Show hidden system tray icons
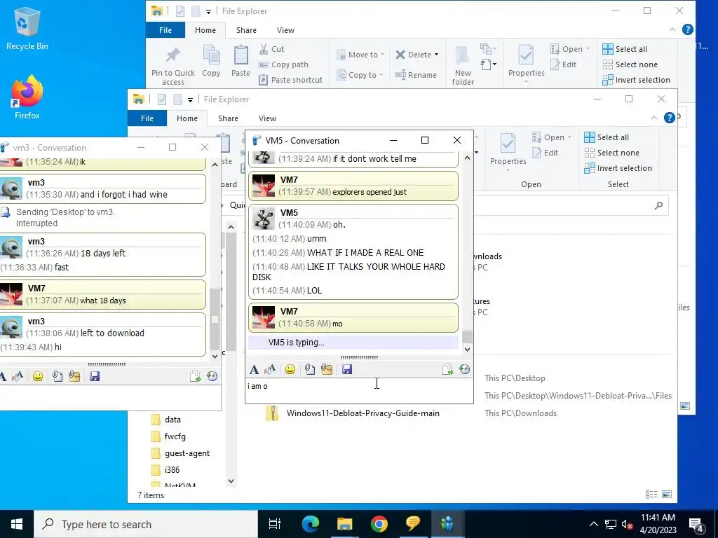The width and height of the screenshot is (718, 538). pos(593,524)
